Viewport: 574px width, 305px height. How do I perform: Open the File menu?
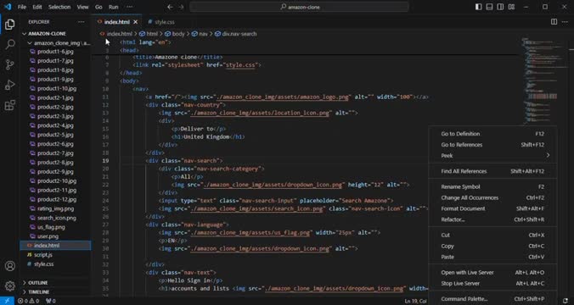click(x=22, y=7)
